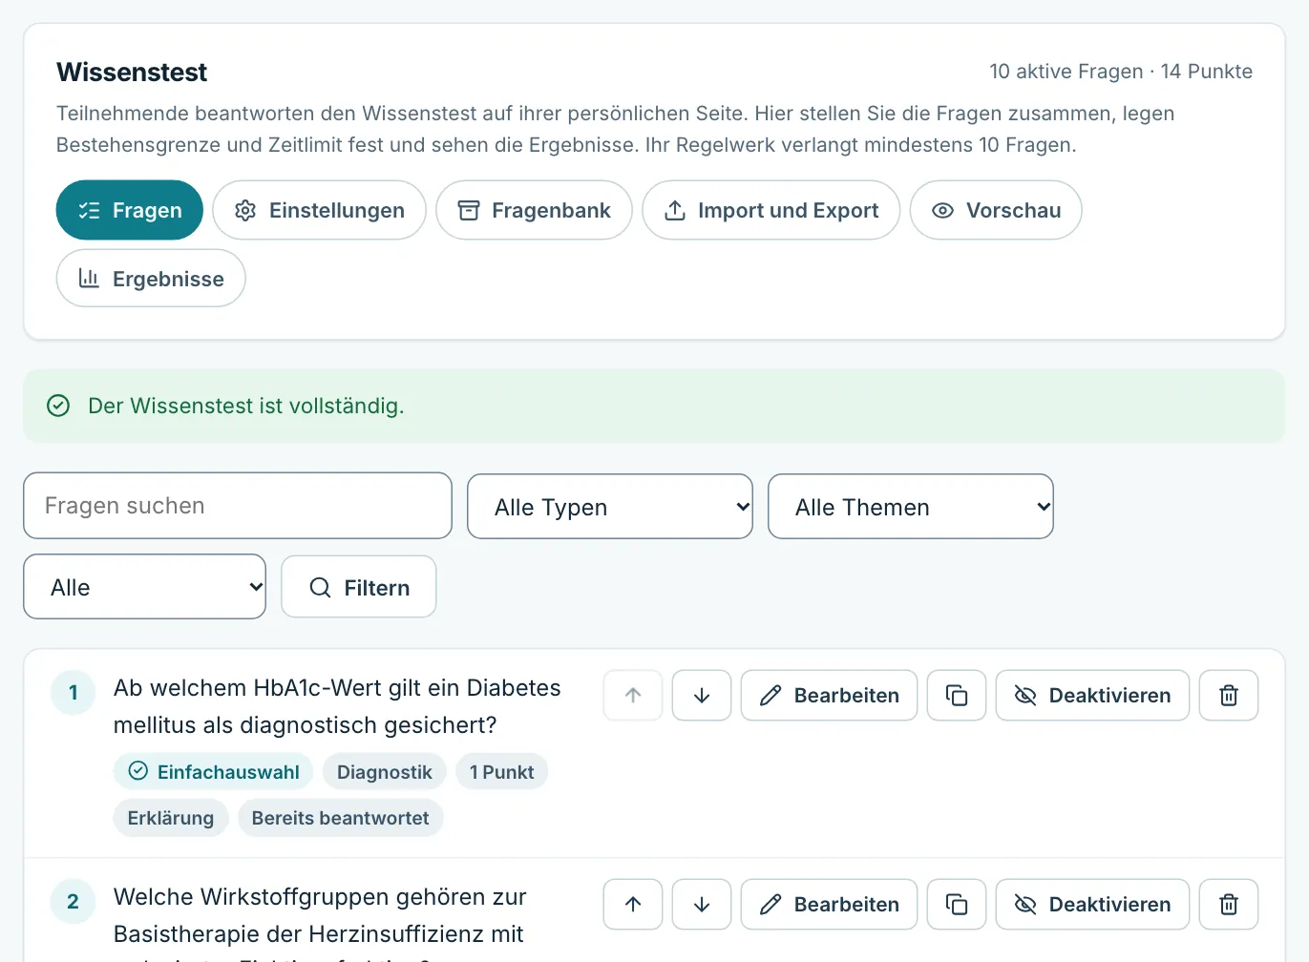This screenshot has width=1309, height=962.
Task: Edit question 2 via Bearbeiten
Action: tap(830, 905)
